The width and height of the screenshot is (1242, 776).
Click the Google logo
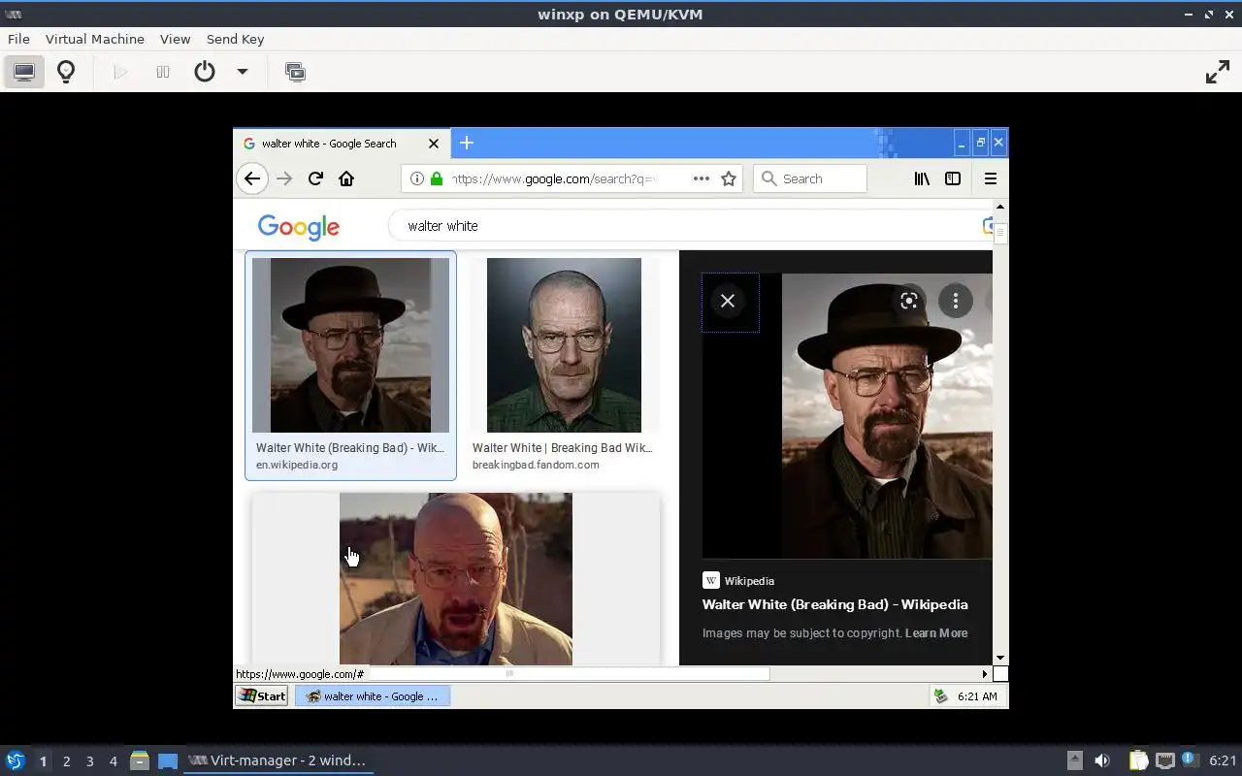[299, 227]
